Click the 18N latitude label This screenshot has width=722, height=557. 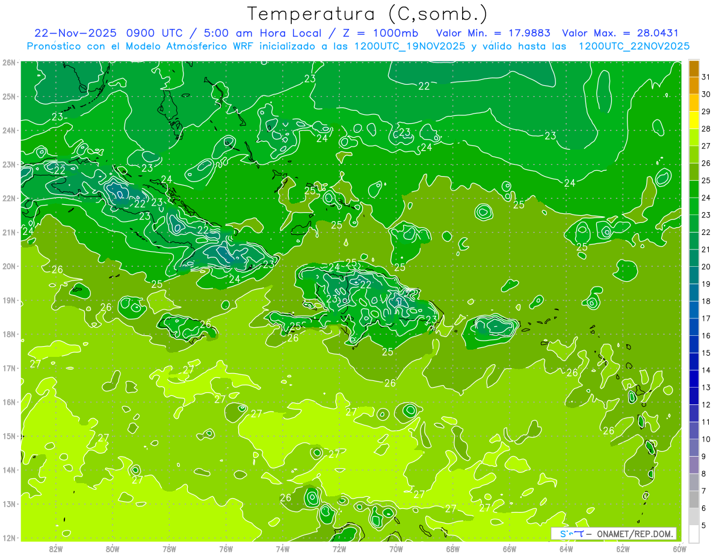point(9,334)
